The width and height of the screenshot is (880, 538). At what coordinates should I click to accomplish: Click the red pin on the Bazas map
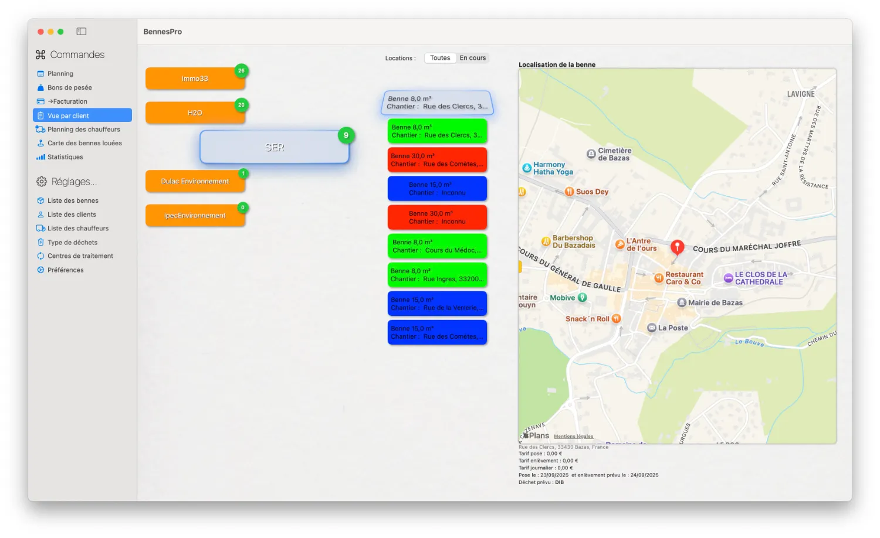(677, 246)
